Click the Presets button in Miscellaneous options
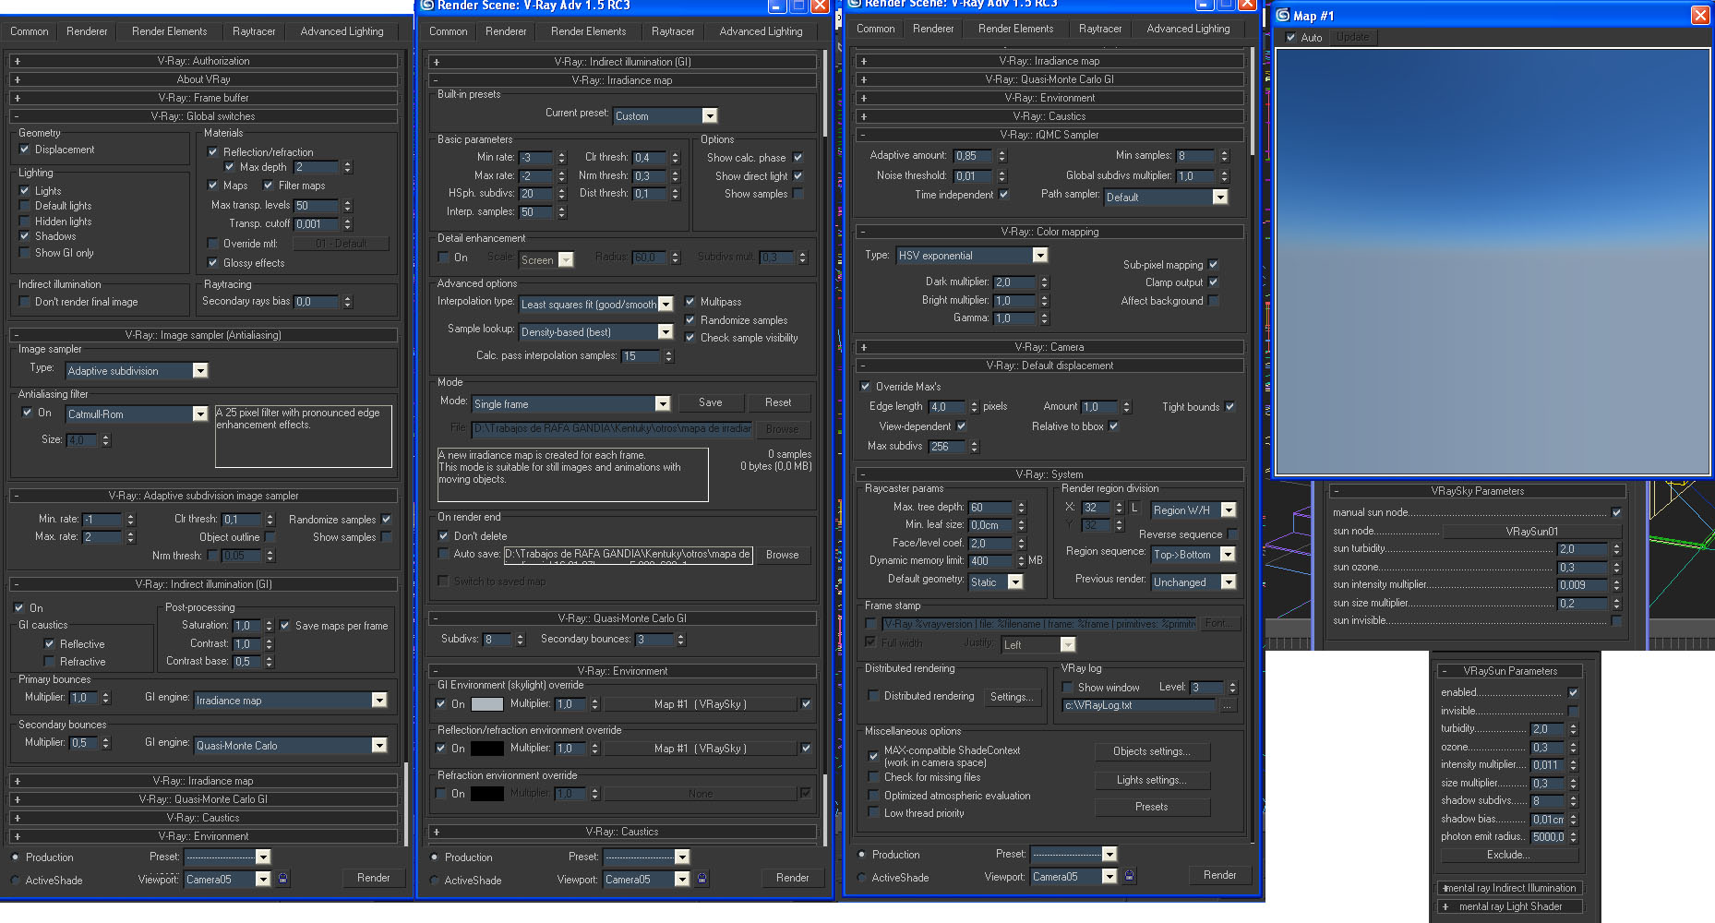Image resolution: width=1715 pixels, height=923 pixels. click(1152, 807)
